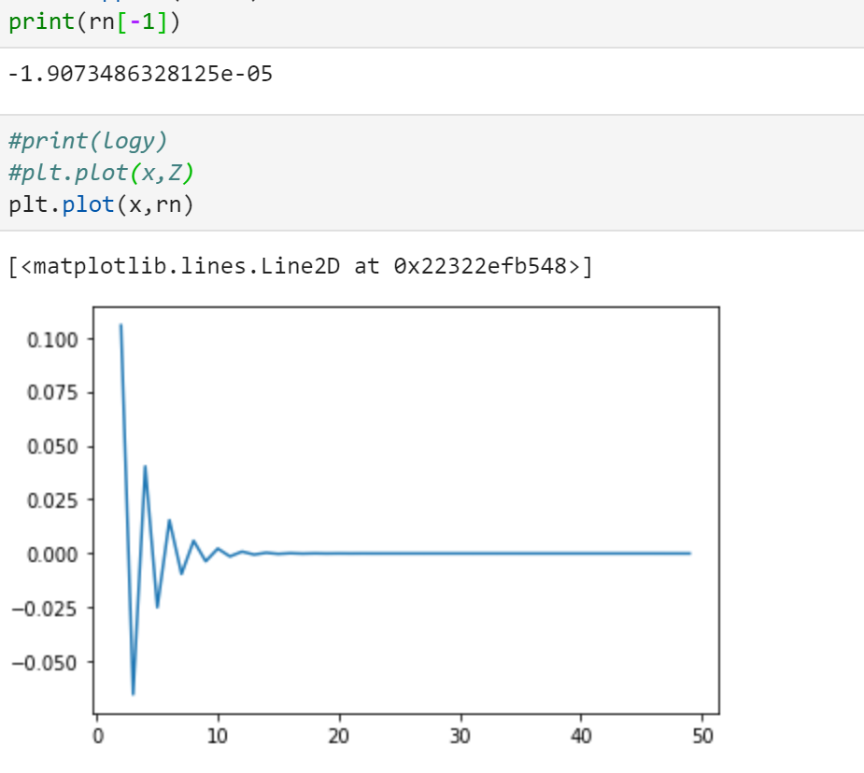The height and width of the screenshot is (773, 864).
Task: Click the commented line #print(logy)
Action: tap(88, 142)
